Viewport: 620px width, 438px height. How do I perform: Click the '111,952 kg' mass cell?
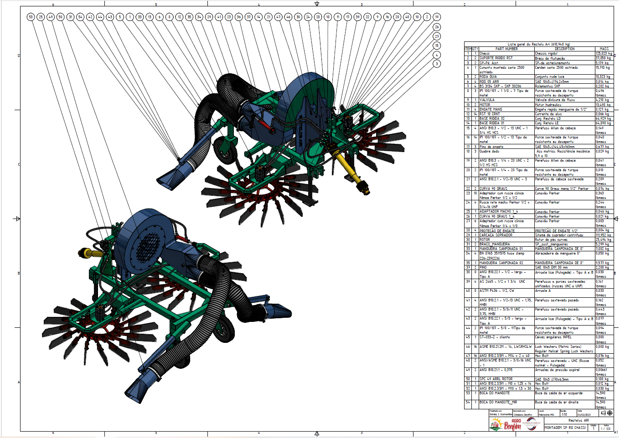point(604,235)
